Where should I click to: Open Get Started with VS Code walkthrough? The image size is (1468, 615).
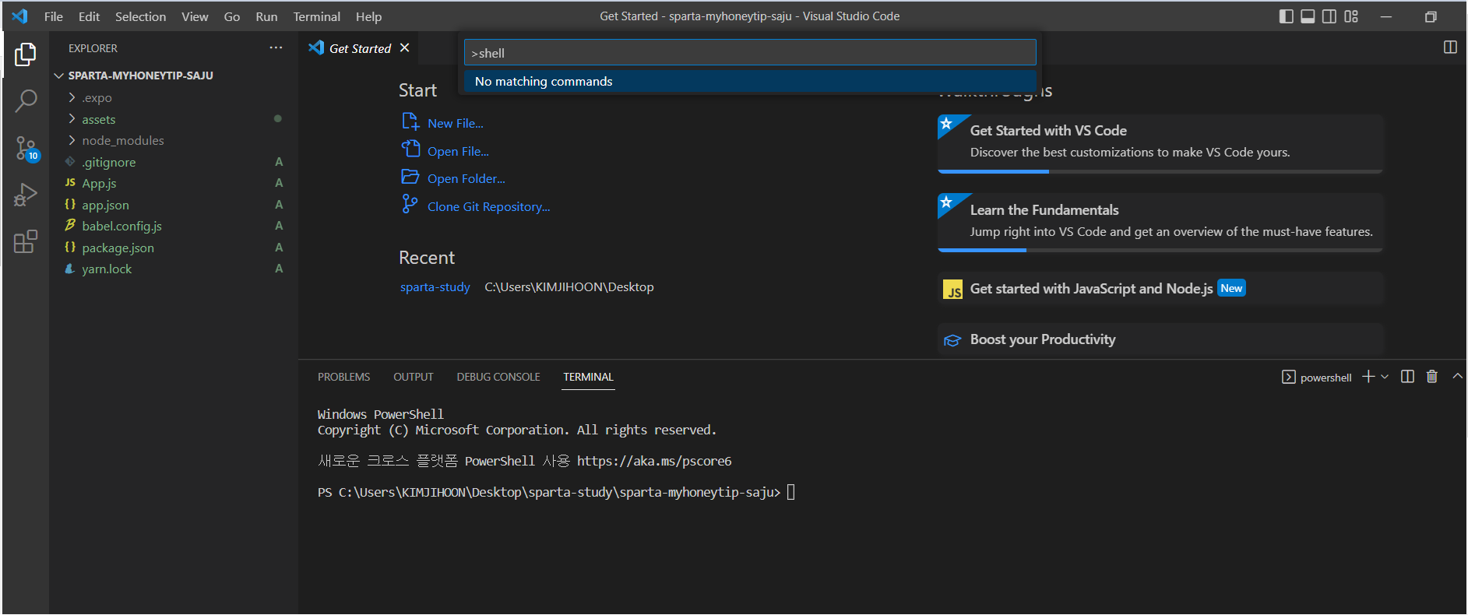[x=1160, y=143]
